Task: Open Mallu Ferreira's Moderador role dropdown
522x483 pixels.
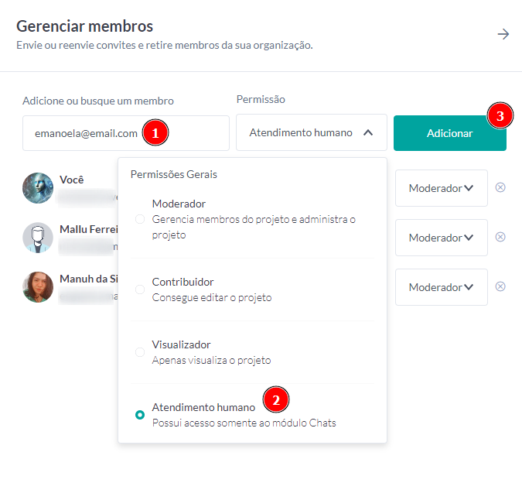Action: pyautogui.click(x=441, y=238)
